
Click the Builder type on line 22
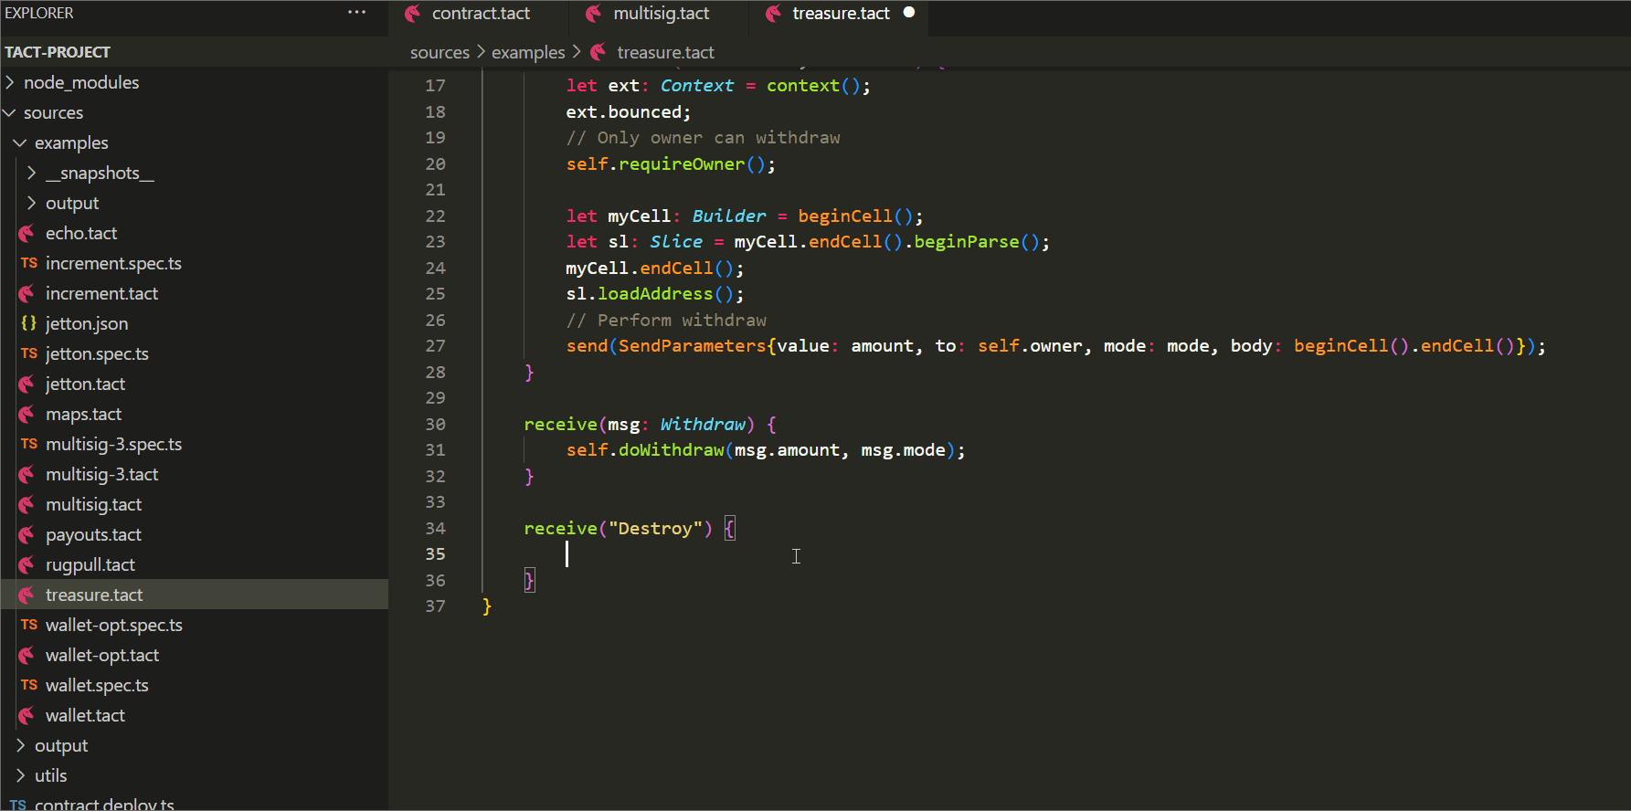(x=728, y=216)
